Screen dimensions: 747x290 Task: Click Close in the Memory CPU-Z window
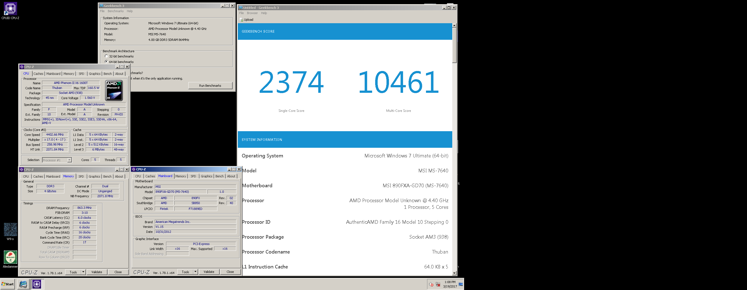point(118,272)
